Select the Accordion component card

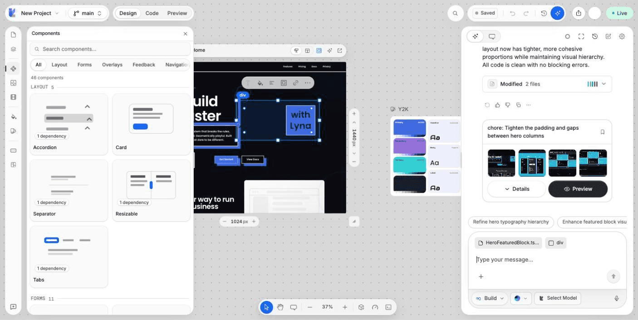tap(69, 125)
